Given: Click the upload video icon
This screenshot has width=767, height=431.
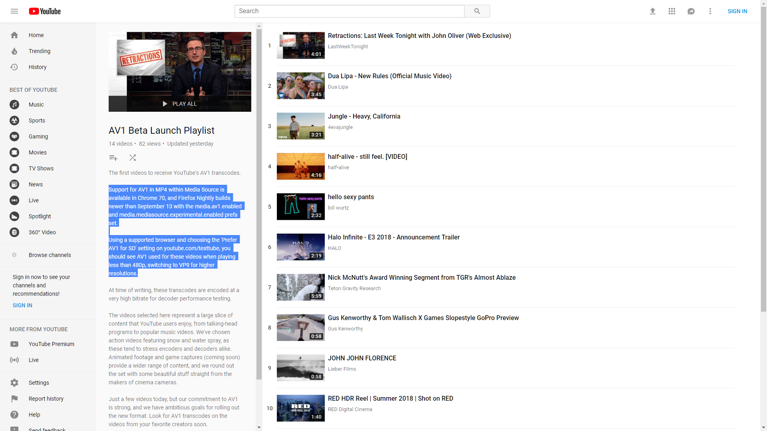Looking at the screenshot, I should pos(653,11).
